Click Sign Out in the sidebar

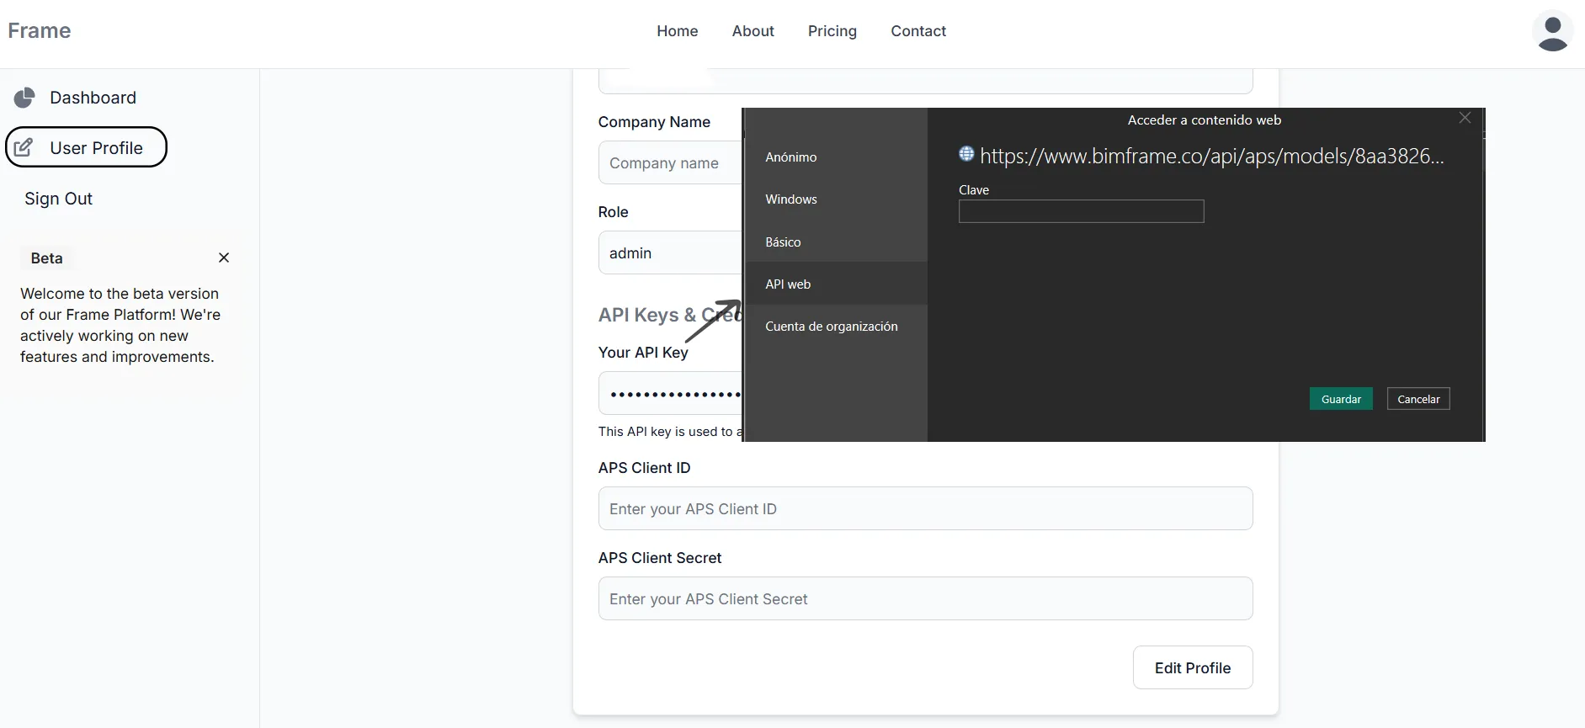58,199
